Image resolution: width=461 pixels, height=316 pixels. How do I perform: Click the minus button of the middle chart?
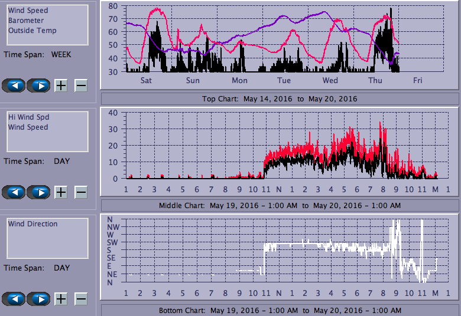tap(81, 192)
